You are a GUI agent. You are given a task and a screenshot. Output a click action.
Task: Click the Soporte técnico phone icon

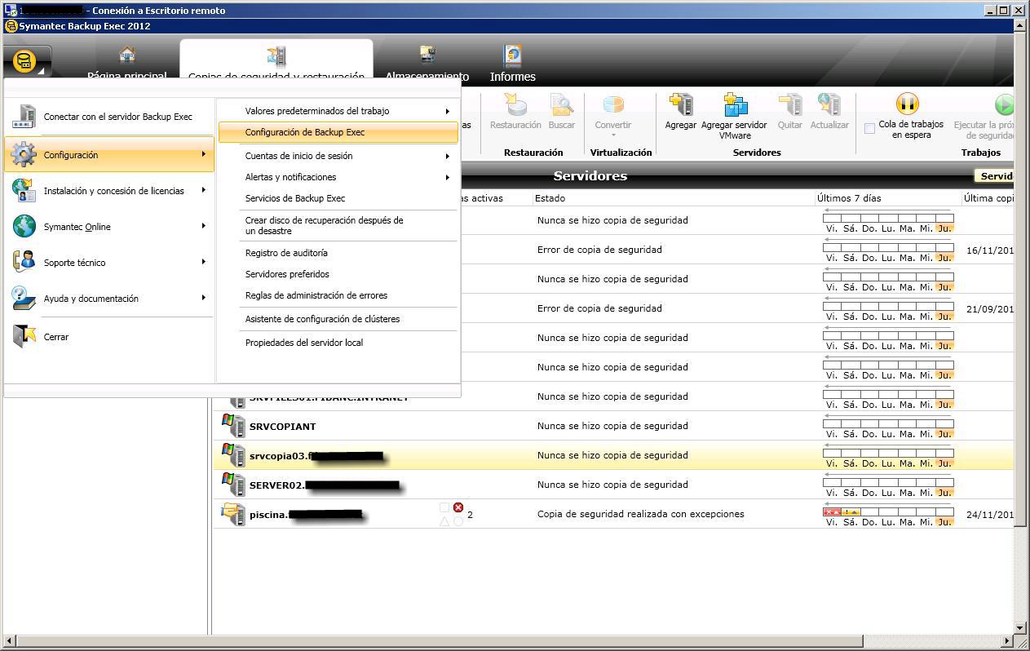[24, 262]
